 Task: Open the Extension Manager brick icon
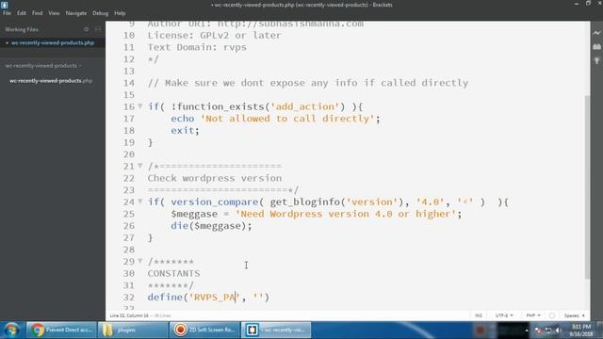[x=596, y=46]
